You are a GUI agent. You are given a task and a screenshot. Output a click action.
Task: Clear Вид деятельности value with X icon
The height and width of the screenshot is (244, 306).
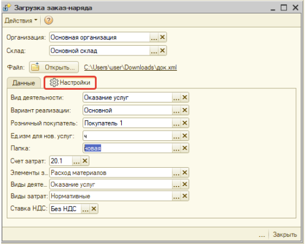(x=185, y=97)
